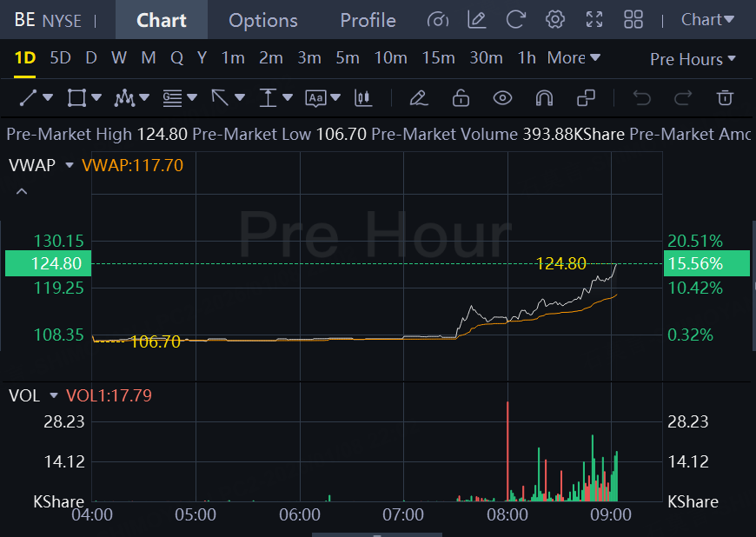The width and height of the screenshot is (756, 537).
Task: Open the Chart dropdown at top right
Action: pyautogui.click(x=707, y=20)
